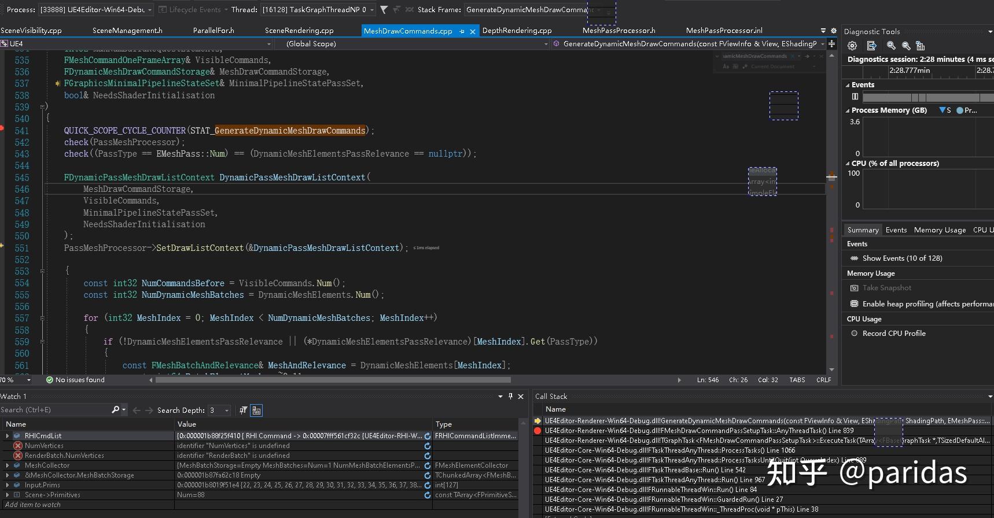The width and height of the screenshot is (994, 518).
Task: Open the Search Depth dropdown
Action: (226, 410)
